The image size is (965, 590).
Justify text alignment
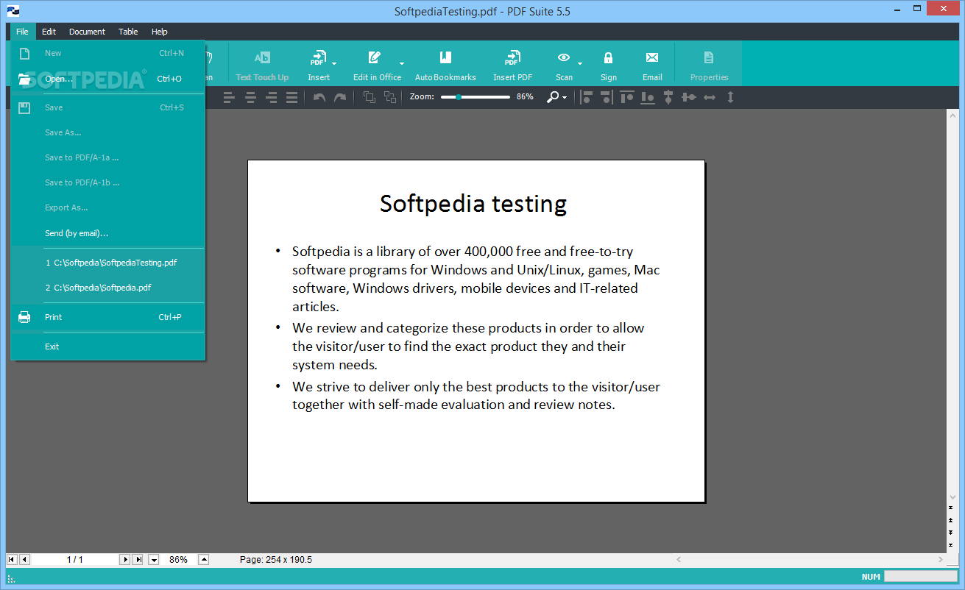[x=291, y=97]
